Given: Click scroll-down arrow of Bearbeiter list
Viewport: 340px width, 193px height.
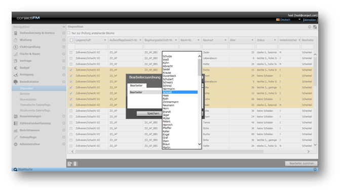Looking at the screenshot, I should tap(200, 144).
